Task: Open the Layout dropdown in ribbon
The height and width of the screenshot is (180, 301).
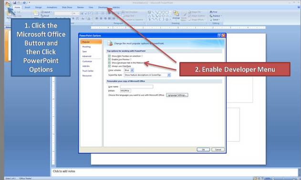Action: (46, 12)
